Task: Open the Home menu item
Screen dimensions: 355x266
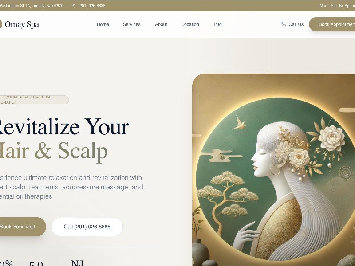Action: 103,24
